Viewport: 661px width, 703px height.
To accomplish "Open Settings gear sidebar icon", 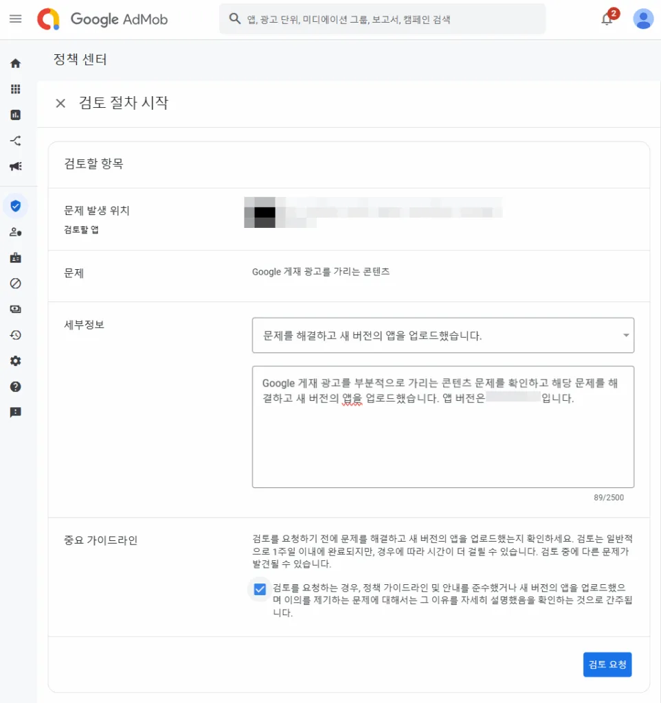I will [x=16, y=361].
